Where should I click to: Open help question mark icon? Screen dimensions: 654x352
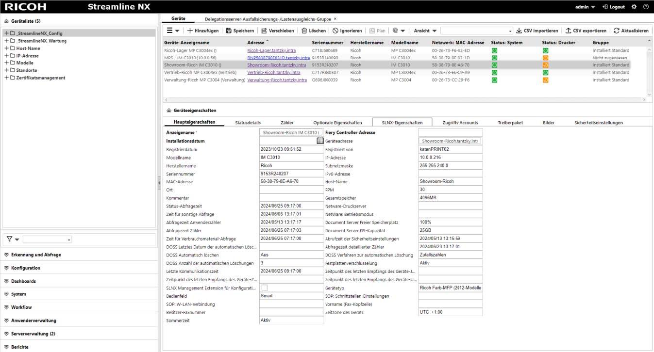pyautogui.click(x=646, y=7)
